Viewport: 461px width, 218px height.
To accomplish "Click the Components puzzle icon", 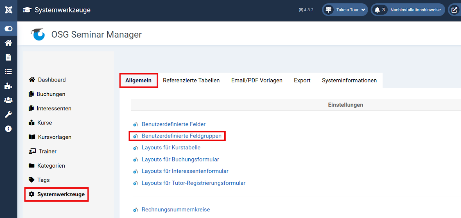I will 8,86.
